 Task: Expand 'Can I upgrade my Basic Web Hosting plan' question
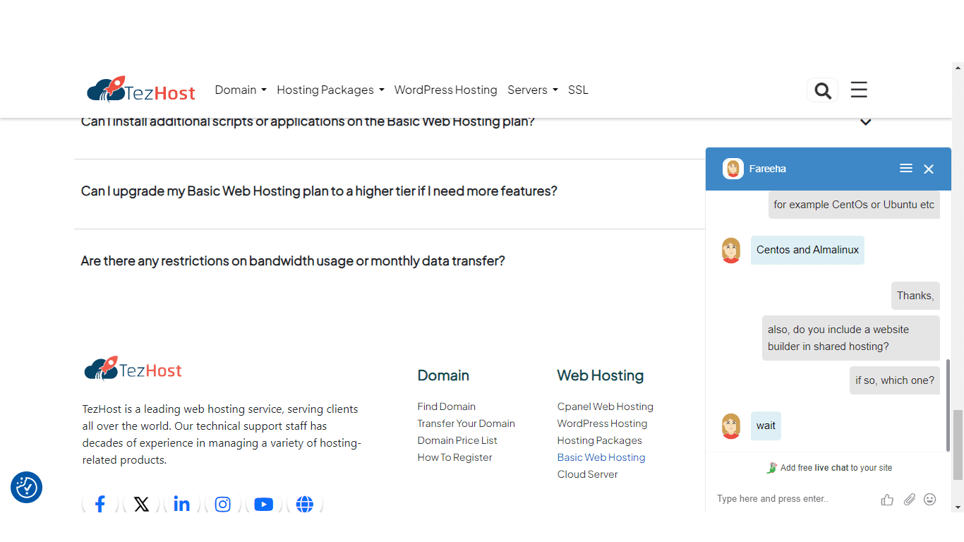click(x=319, y=191)
